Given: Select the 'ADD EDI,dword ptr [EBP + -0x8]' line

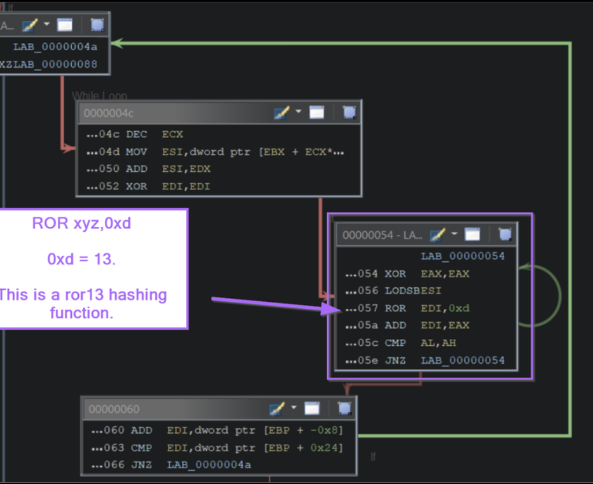Looking at the screenshot, I should [217, 430].
